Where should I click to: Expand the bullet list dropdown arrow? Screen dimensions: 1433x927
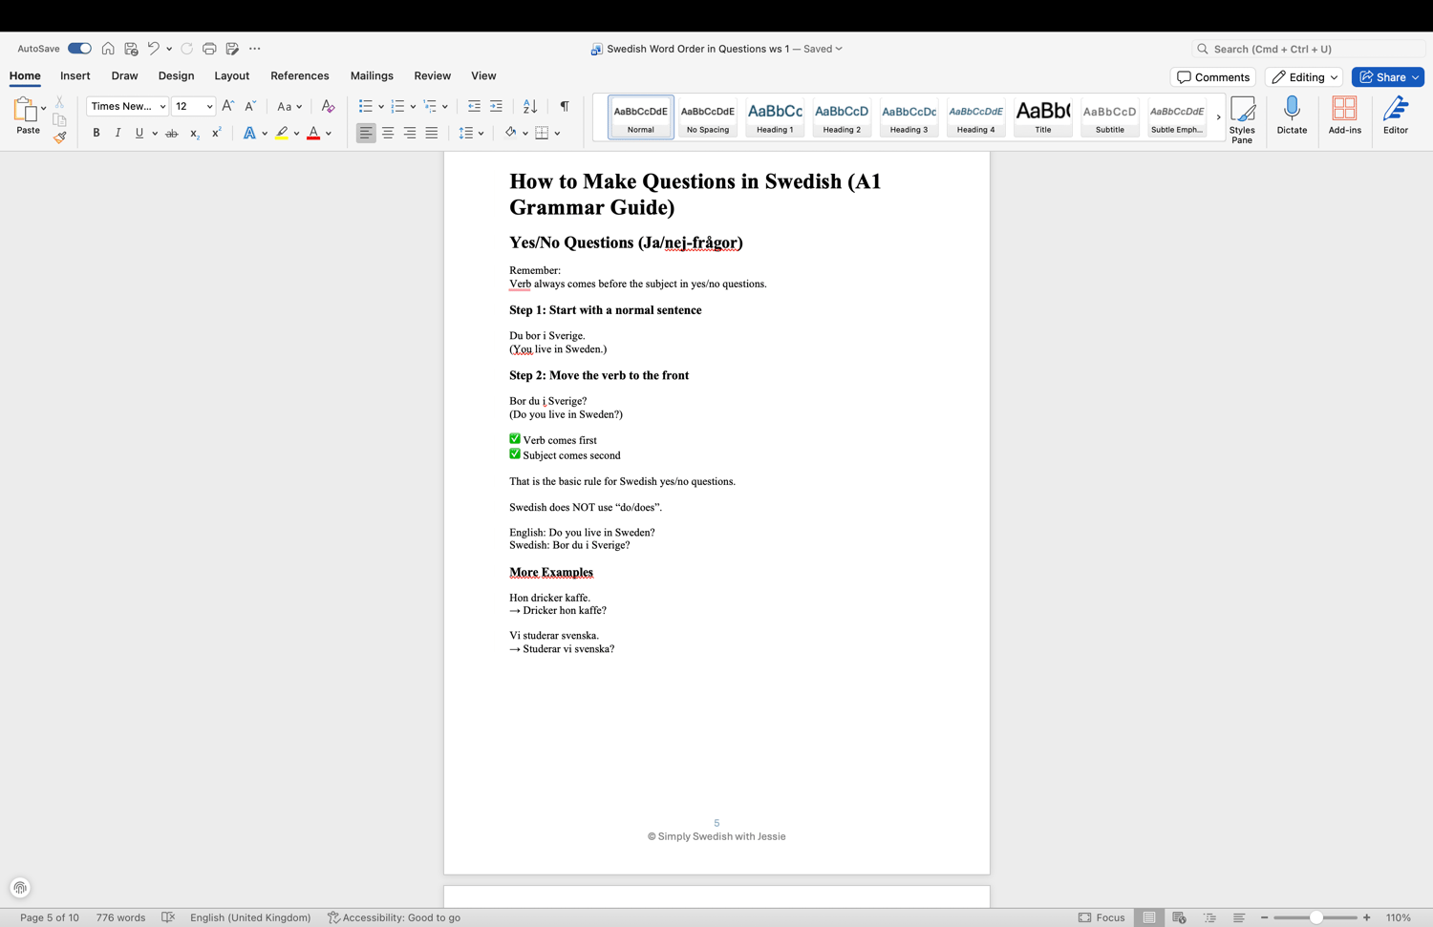[x=381, y=107]
